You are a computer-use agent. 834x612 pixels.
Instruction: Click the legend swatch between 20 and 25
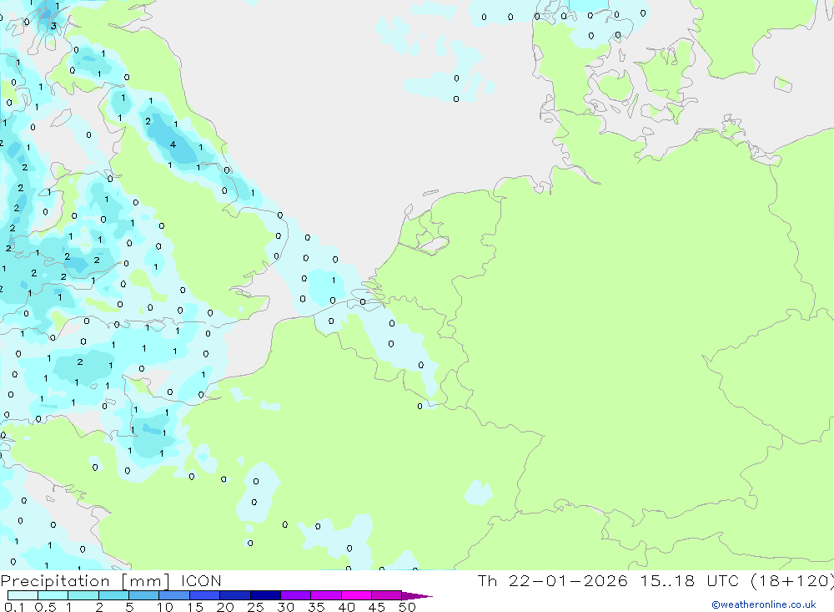pyautogui.click(x=235, y=595)
